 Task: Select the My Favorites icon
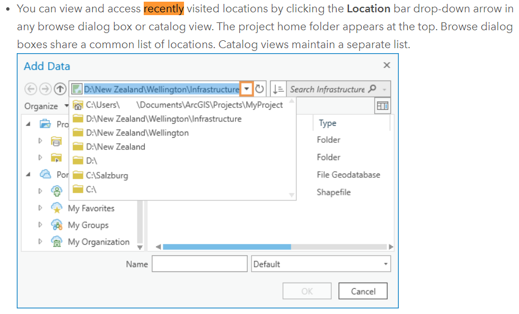tap(56, 208)
